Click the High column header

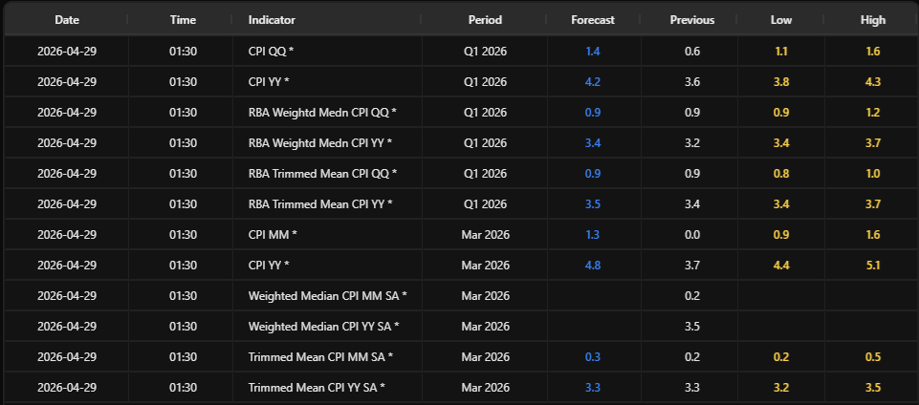click(873, 20)
